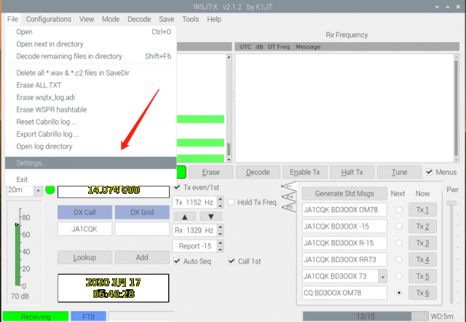Select Next radio for Tx 1 message
466x322 pixels.
(399, 210)
